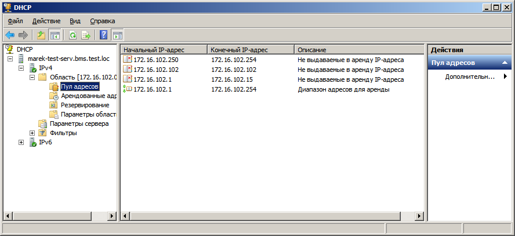This screenshot has height=236, width=515.
Task: Click the Резервирование folder icon
Action: click(x=53, y=105)
